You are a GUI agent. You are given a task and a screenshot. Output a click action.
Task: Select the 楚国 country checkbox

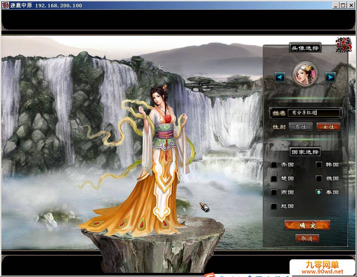pyautogui.click(x=274, y=179)
